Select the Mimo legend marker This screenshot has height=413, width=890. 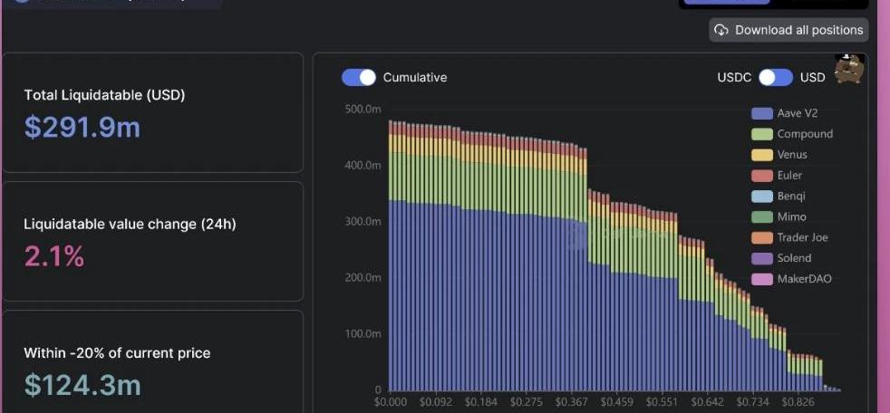[x=761, y=217]
